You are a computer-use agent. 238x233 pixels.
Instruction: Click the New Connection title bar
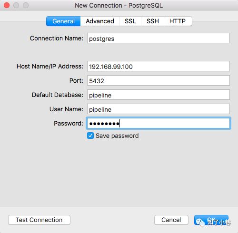[x=119, y=5]
